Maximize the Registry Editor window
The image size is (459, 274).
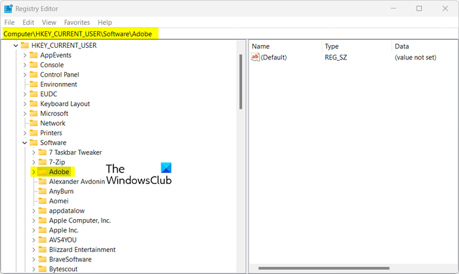point(419,9)
